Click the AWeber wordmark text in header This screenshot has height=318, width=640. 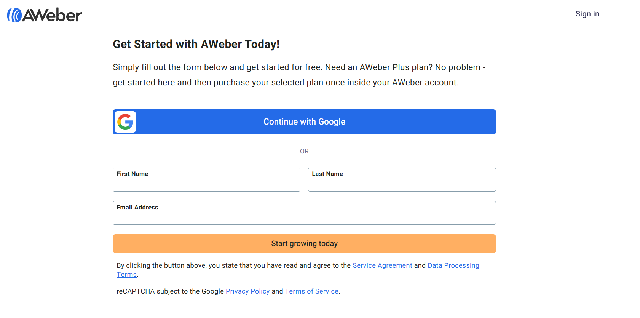coord(53,15)
